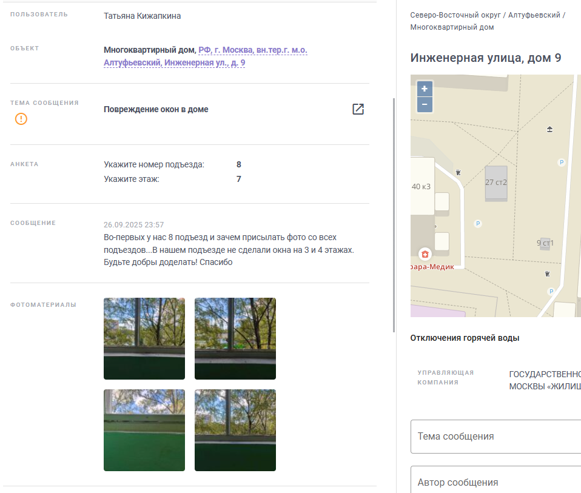Click parking icon at bottom right of map

[x=551, y=291]
